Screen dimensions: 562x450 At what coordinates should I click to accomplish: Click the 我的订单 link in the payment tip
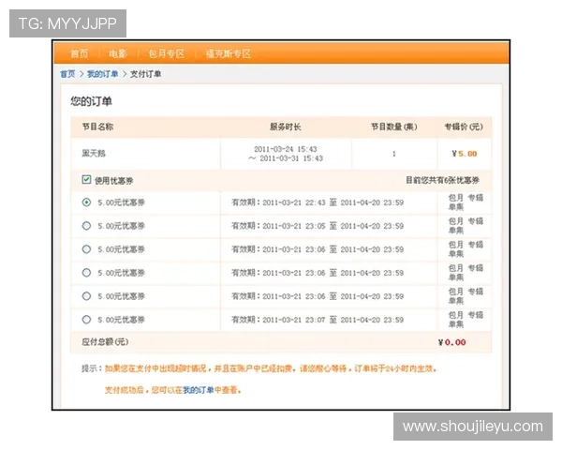[199, 390]
